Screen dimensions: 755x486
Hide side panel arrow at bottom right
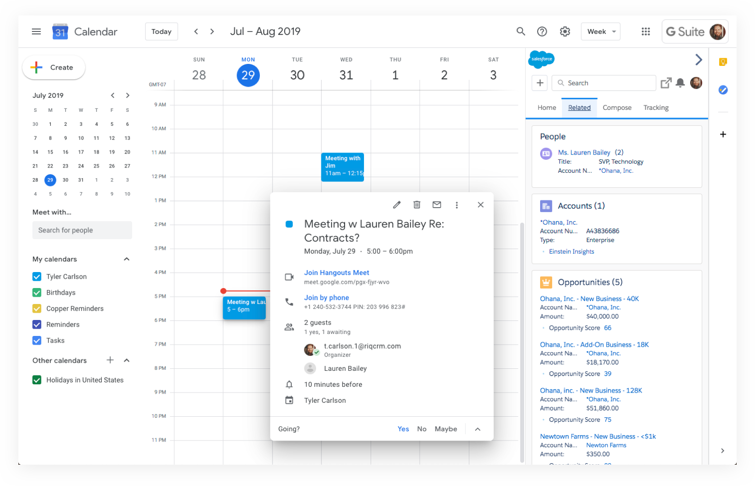723,451
